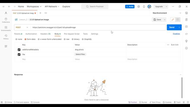Collapse the Response panel chevron
Screen dimensions: 190x107
(180, 75)
